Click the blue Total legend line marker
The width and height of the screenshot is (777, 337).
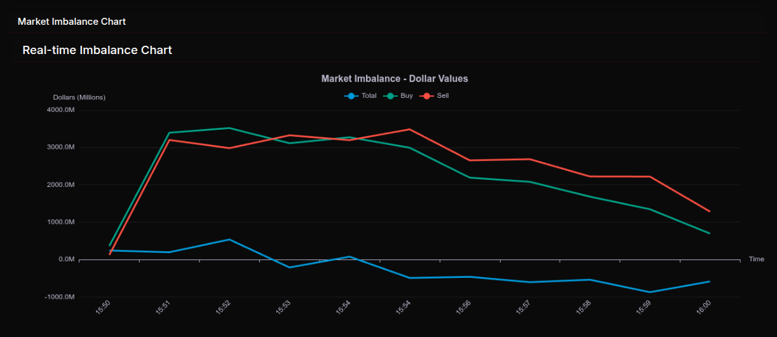pos(351,96)
